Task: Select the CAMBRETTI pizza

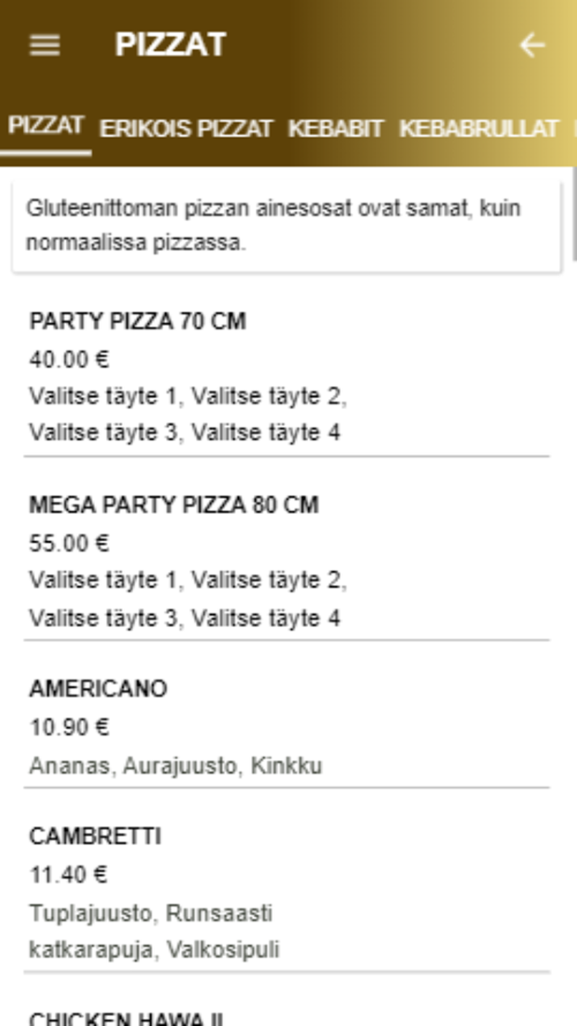Action: pos(95,836)
